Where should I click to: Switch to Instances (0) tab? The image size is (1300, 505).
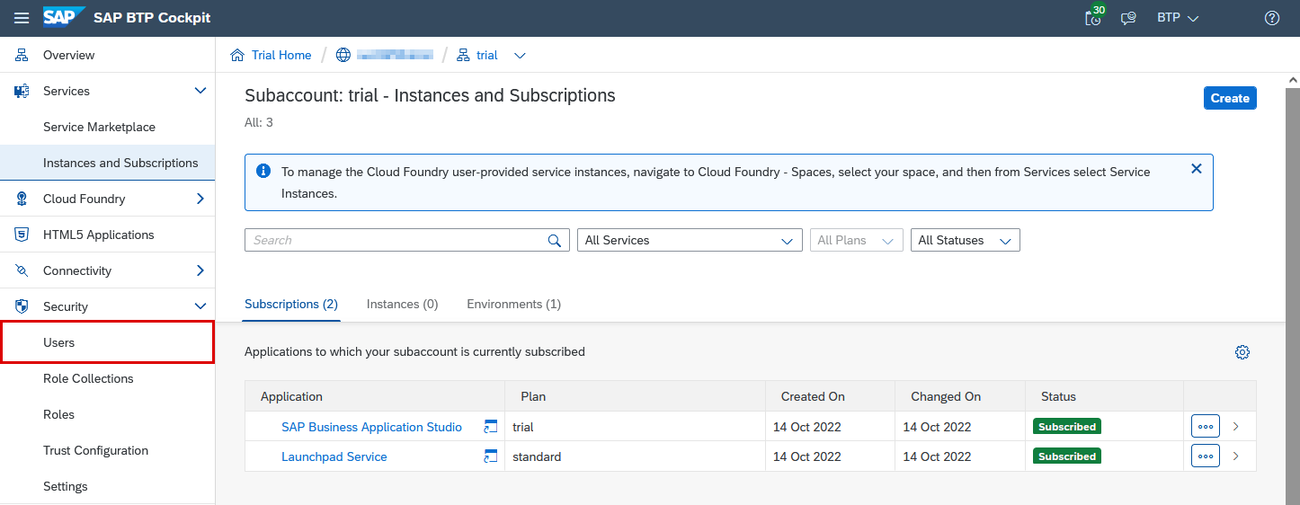tap(402, 304)
